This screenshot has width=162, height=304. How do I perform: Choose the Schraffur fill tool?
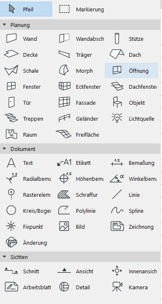click(78, 195)
